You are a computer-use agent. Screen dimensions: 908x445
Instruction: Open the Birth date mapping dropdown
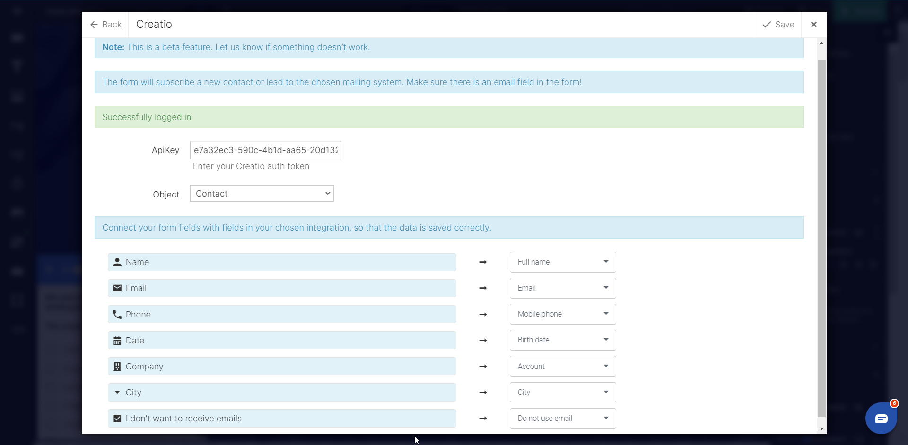point(562,340)
